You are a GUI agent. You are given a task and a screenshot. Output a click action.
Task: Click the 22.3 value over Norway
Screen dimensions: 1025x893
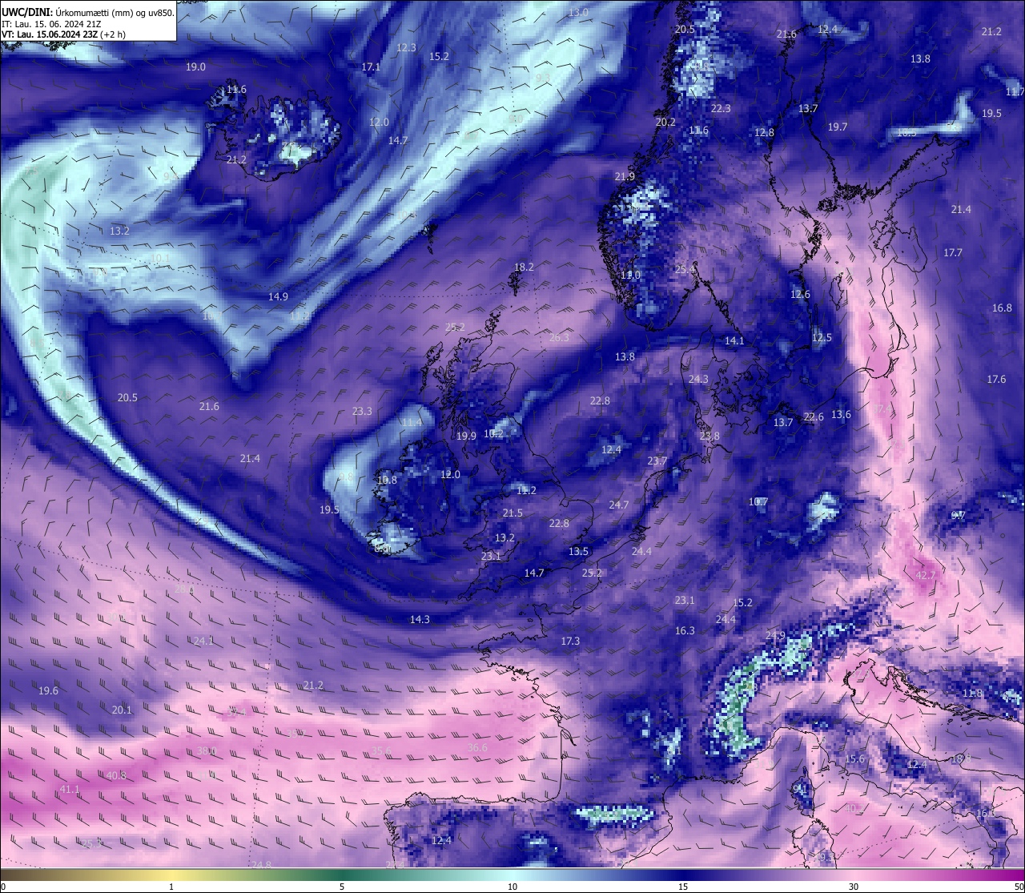coord(721,109)
